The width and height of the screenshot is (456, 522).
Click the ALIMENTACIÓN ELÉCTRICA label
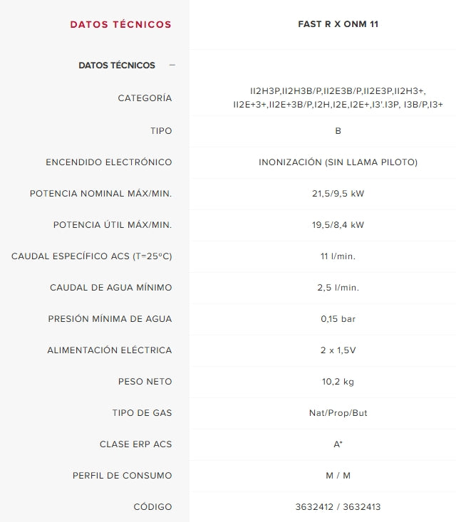click(x=110, y=350)
